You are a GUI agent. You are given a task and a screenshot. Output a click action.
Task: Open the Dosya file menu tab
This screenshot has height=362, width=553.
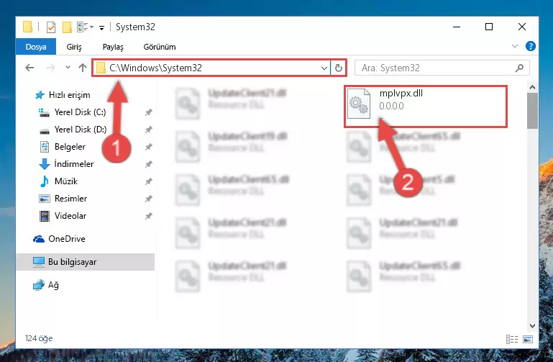pyautogui.click(x=36, y=47)
